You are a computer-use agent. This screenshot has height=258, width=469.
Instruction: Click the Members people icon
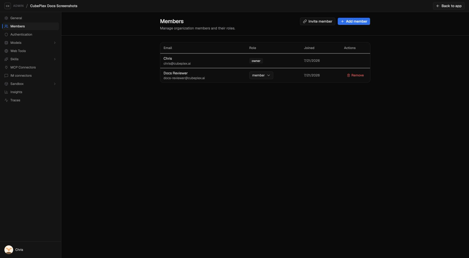(6, 26)
